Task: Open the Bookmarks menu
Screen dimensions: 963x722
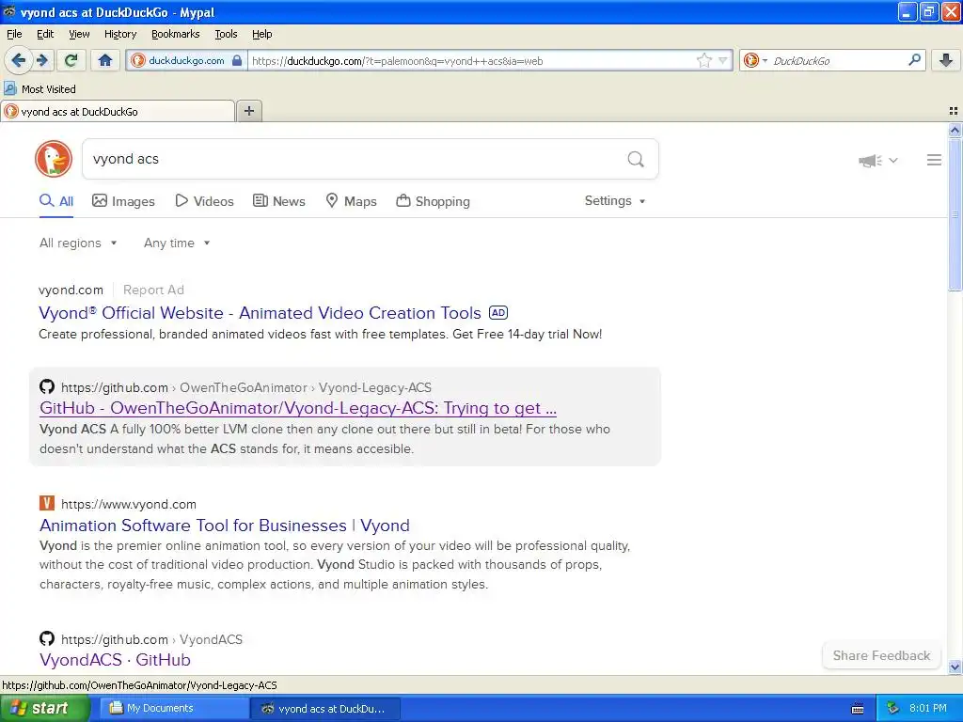Action: (175, 34)
